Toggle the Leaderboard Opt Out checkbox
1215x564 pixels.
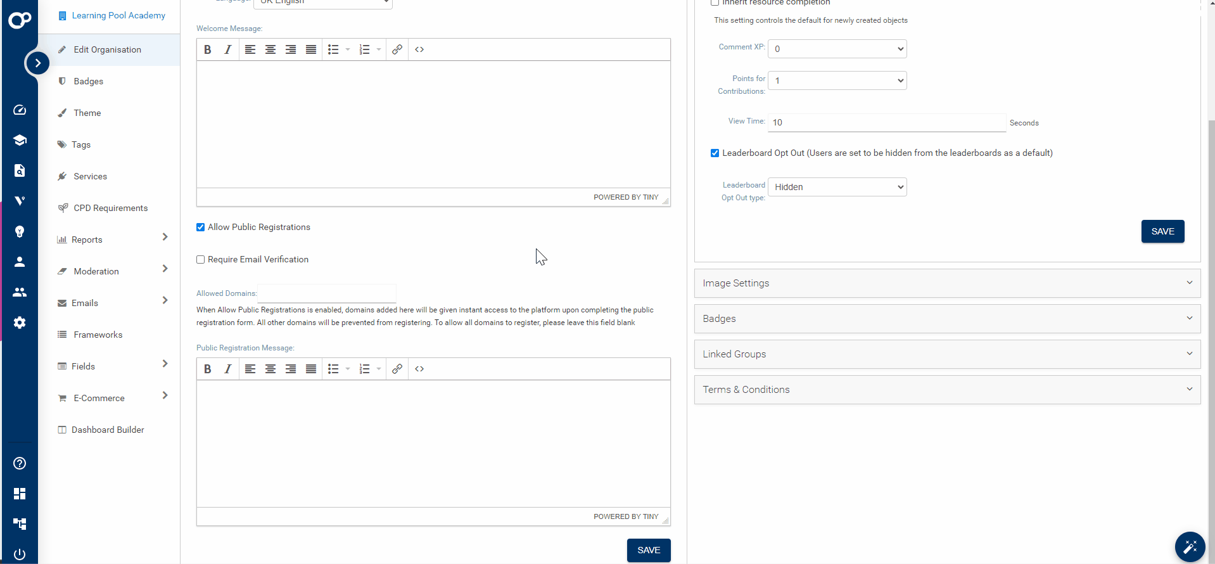715,153
